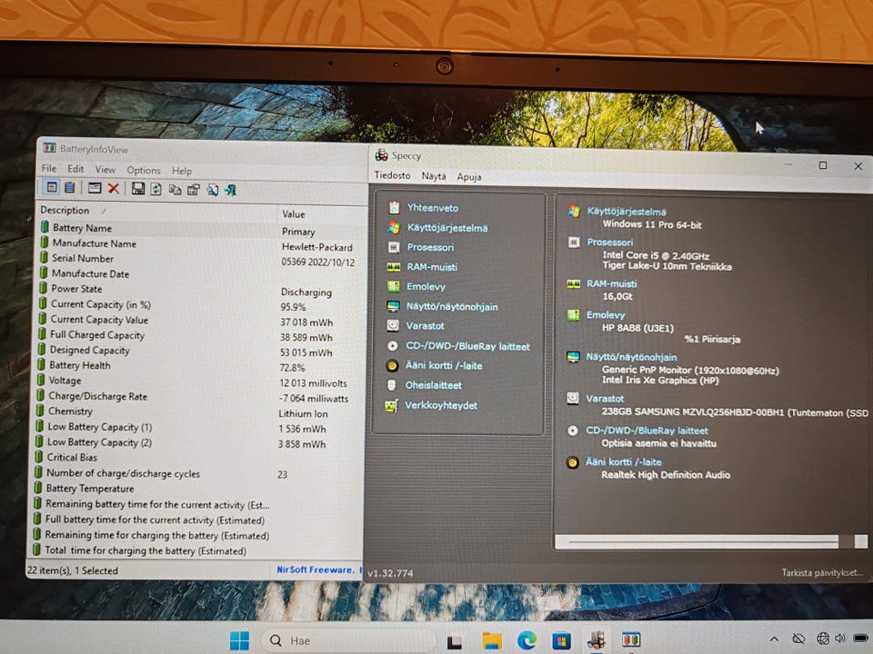Click NirSoft Freeware link in status bar
This screenshot has width=873, height=654.
click(x=316, y=570)
